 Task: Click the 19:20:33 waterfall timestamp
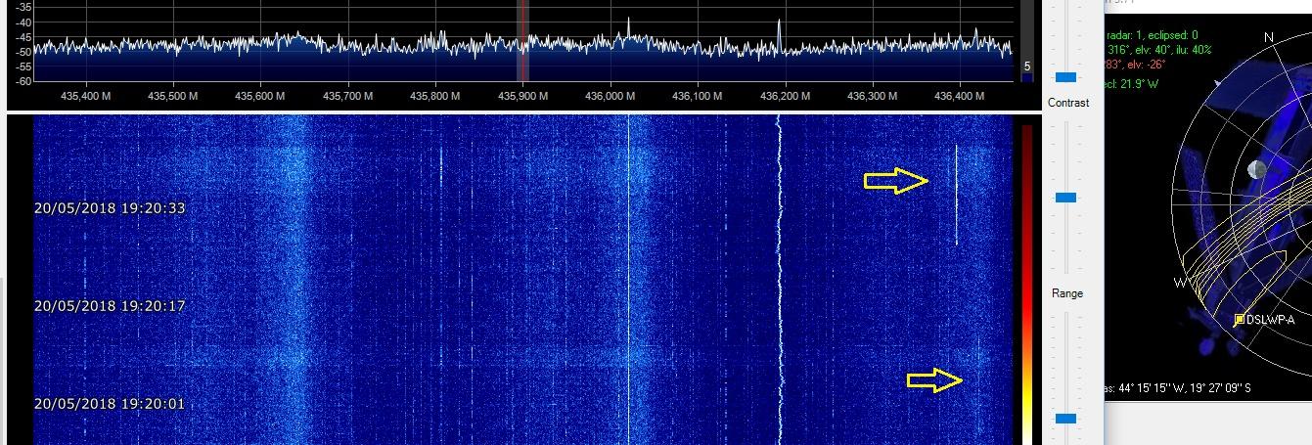coord(110,208)
